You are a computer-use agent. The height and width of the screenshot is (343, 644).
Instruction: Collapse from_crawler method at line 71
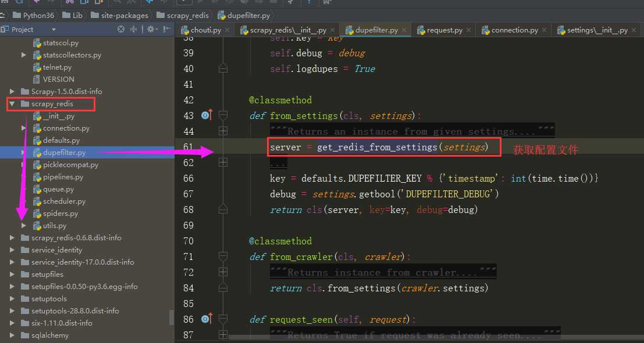[x=223, y=257]
